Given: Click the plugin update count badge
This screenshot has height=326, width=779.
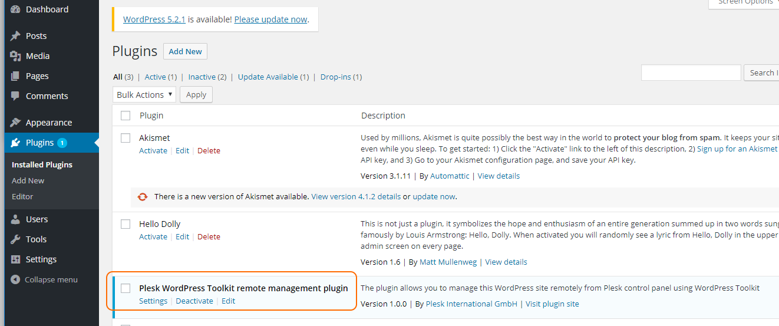Looking at the screenshot, I should coord(62,143).
